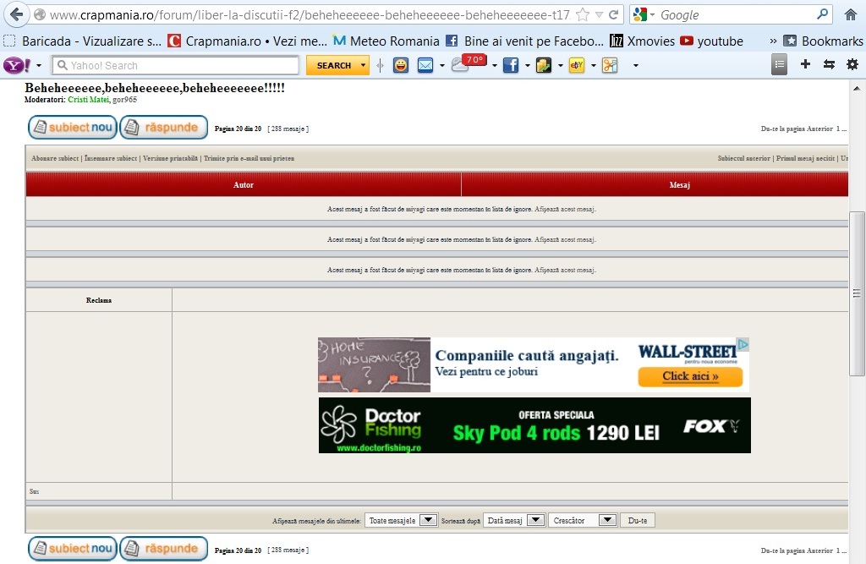Click the Yahoo SEARCH button

[x=333, y=65]
